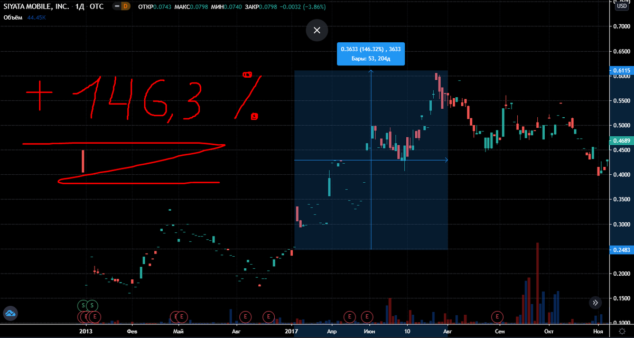The width and height of the screenshot is (634, 338).
Task: Click the Сен time axis label
Action: [499, 331]
